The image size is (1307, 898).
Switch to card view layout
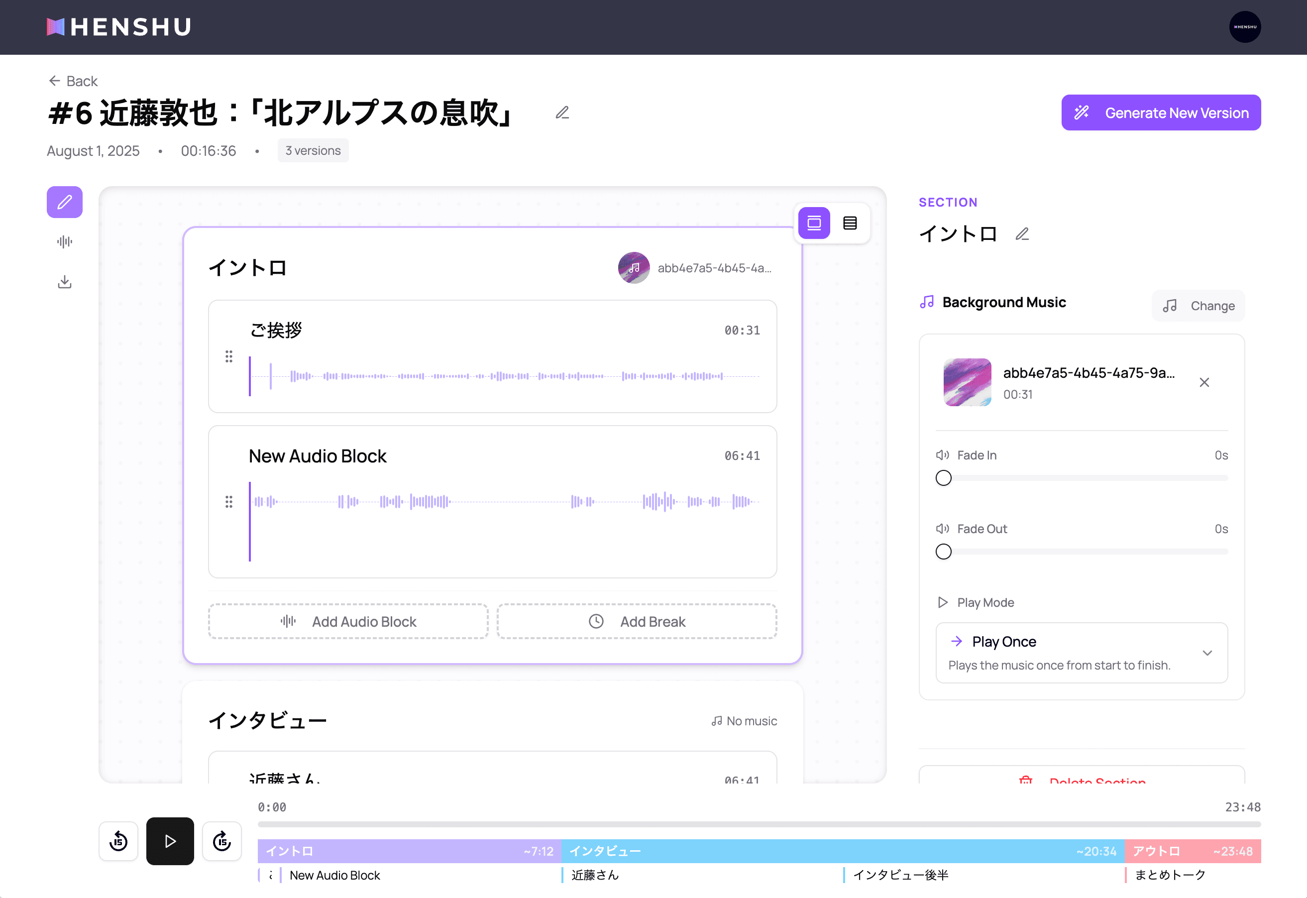(814, 224)
